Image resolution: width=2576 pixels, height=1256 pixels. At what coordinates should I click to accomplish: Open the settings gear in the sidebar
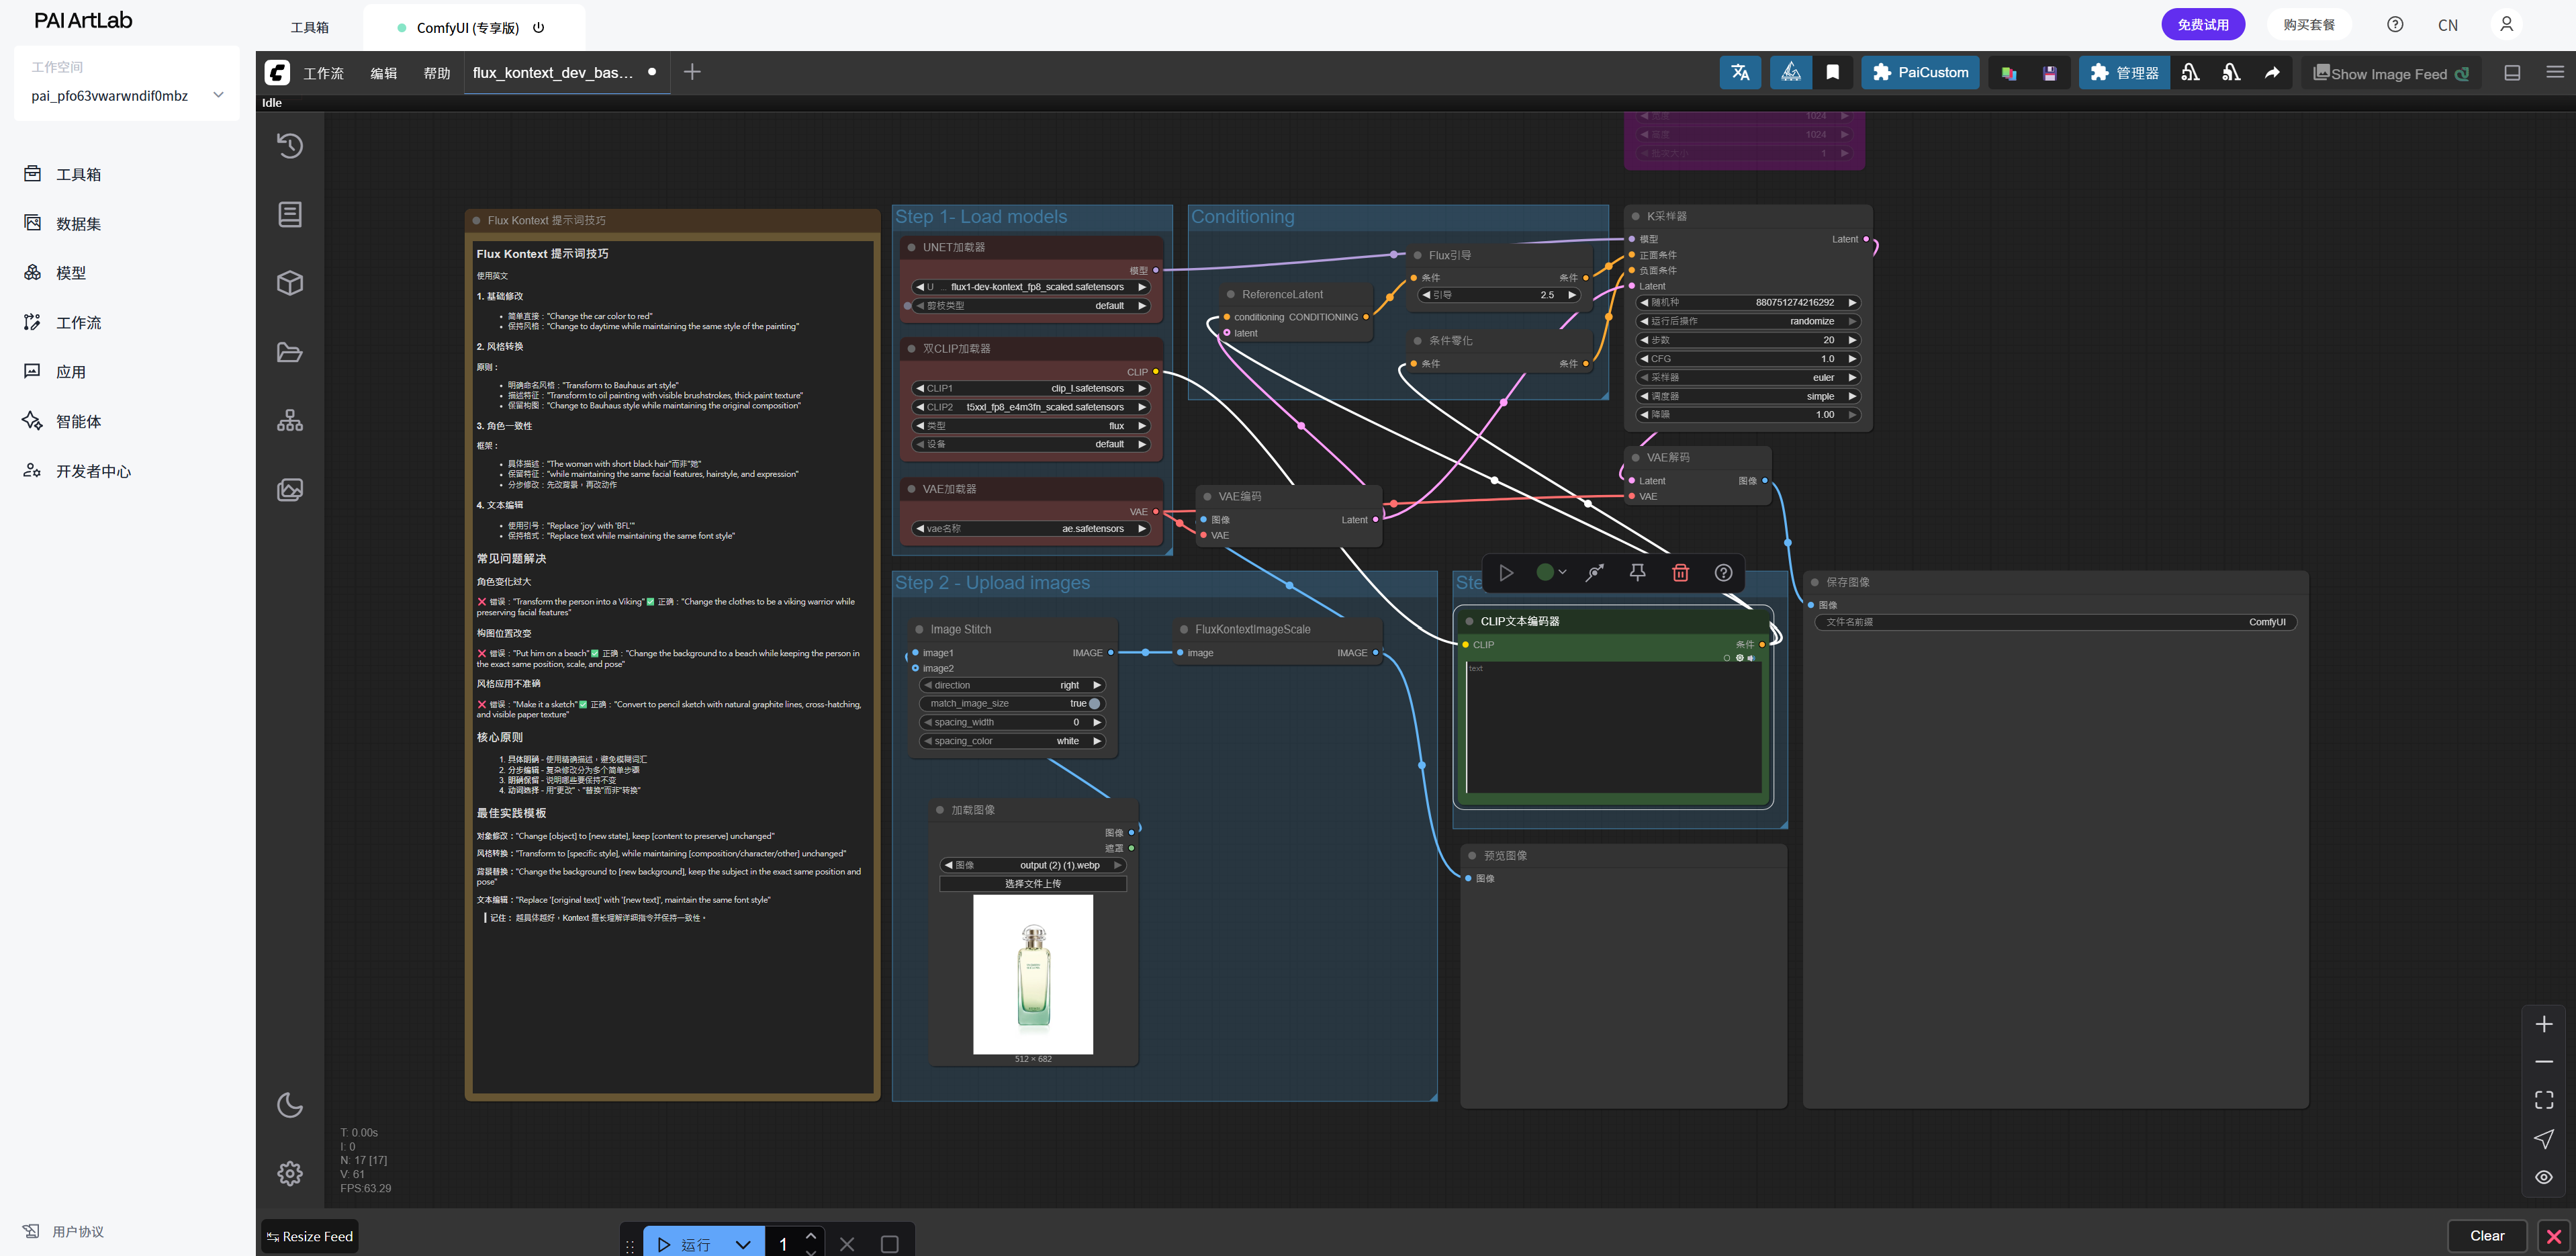(x=290, y=1173)
